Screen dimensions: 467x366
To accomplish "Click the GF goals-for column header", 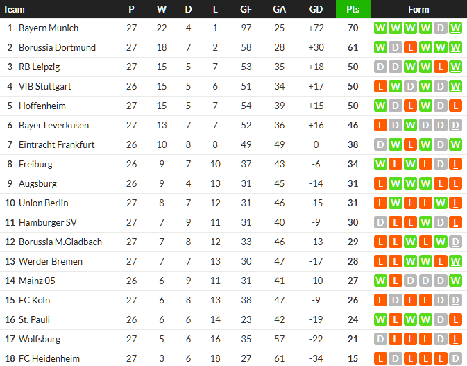I will click(x=246, y=9).
